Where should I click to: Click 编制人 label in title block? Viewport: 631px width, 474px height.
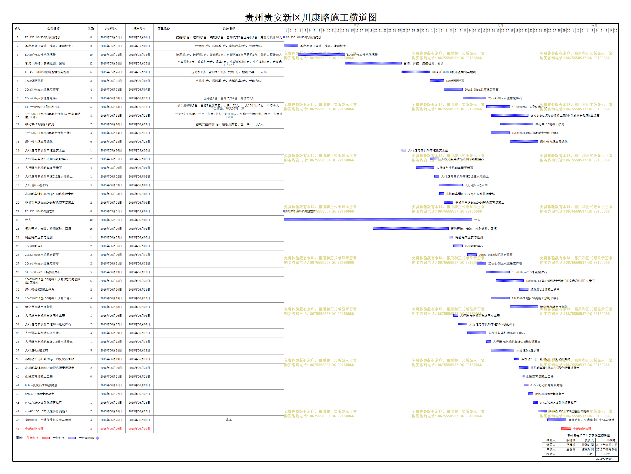[x=551, y=440]
